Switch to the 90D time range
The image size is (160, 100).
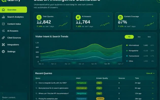click(149, 37)
